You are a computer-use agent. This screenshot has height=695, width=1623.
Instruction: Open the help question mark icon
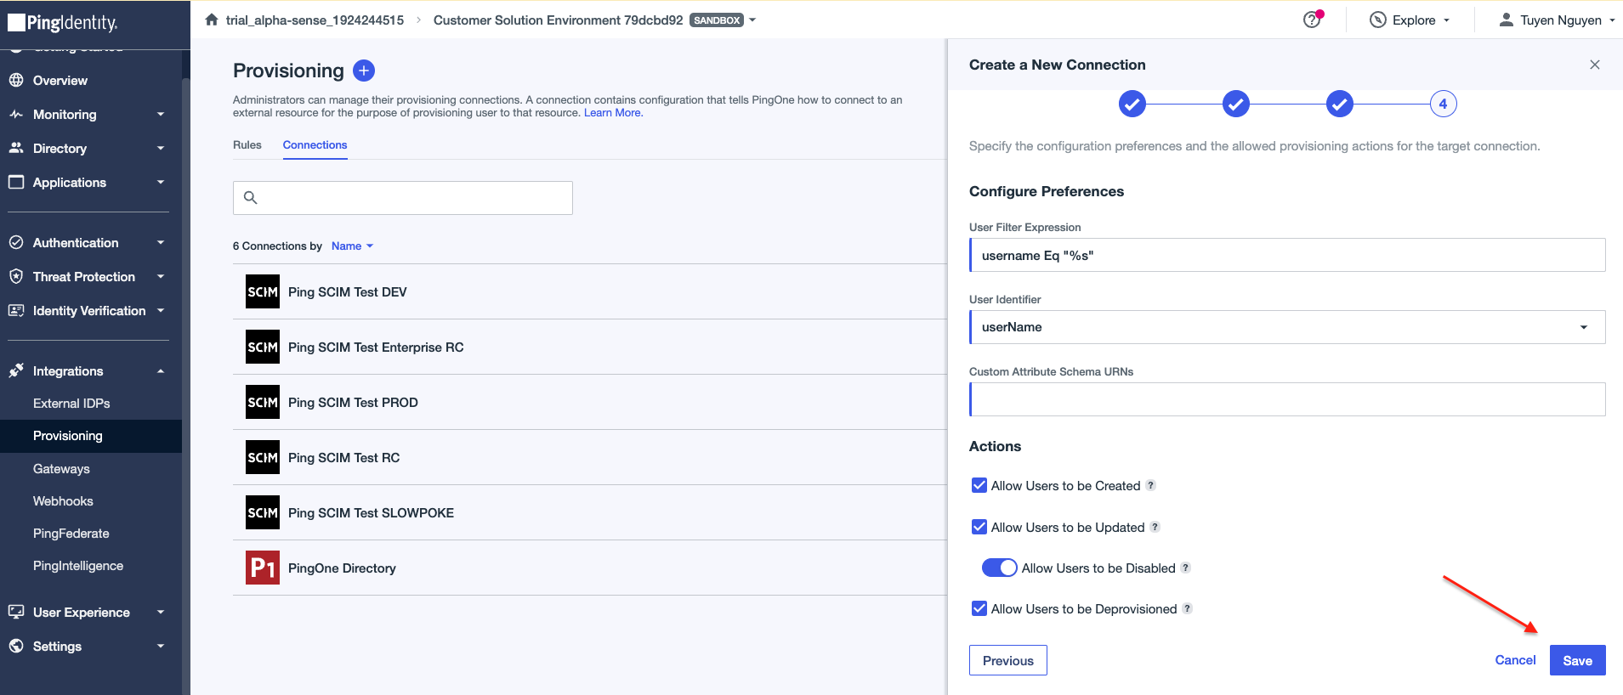pyautogui.click(x=1312, y=20)
